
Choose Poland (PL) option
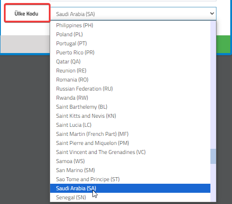click(x=130, y=35)
